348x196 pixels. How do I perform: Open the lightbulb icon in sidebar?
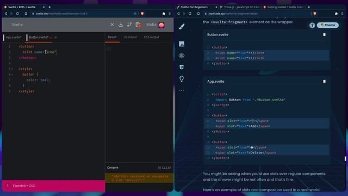point(182,78)
